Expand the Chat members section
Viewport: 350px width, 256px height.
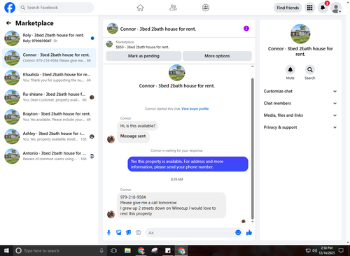point(300,104)
